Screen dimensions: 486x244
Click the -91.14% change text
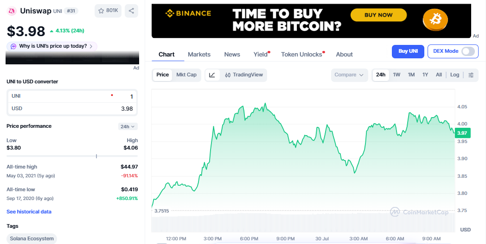[x=129, y=176]
